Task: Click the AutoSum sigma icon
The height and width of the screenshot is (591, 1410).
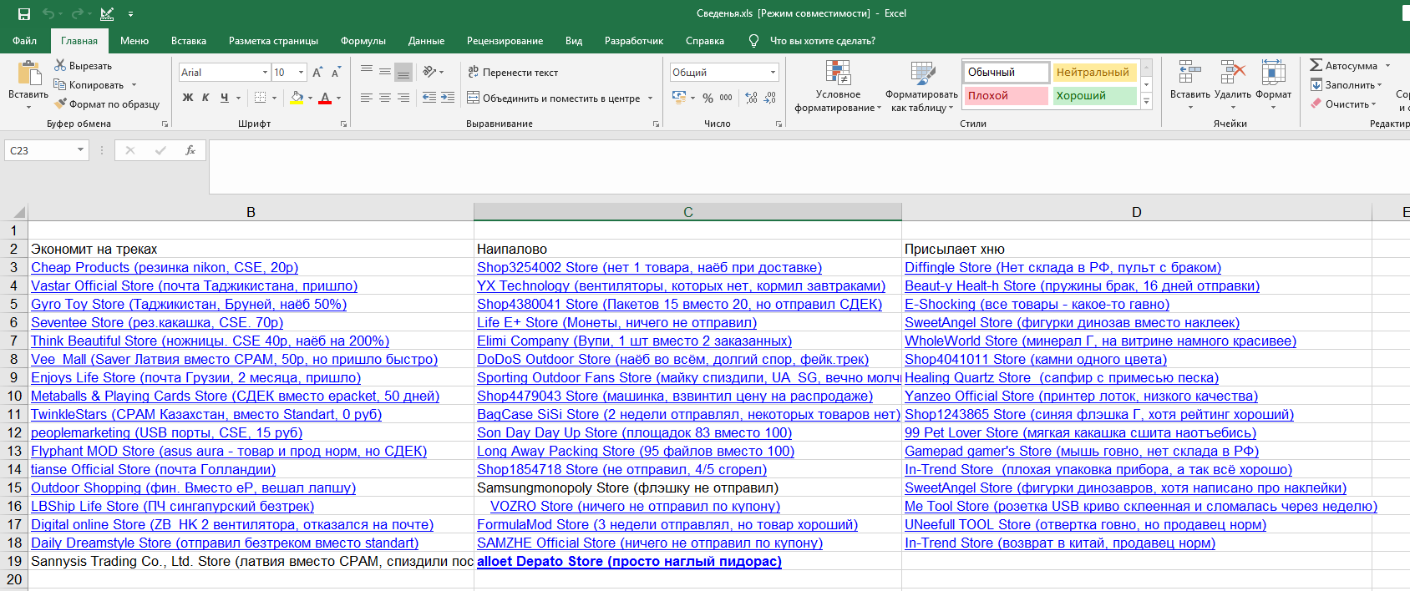Action: click(1316, 65)
